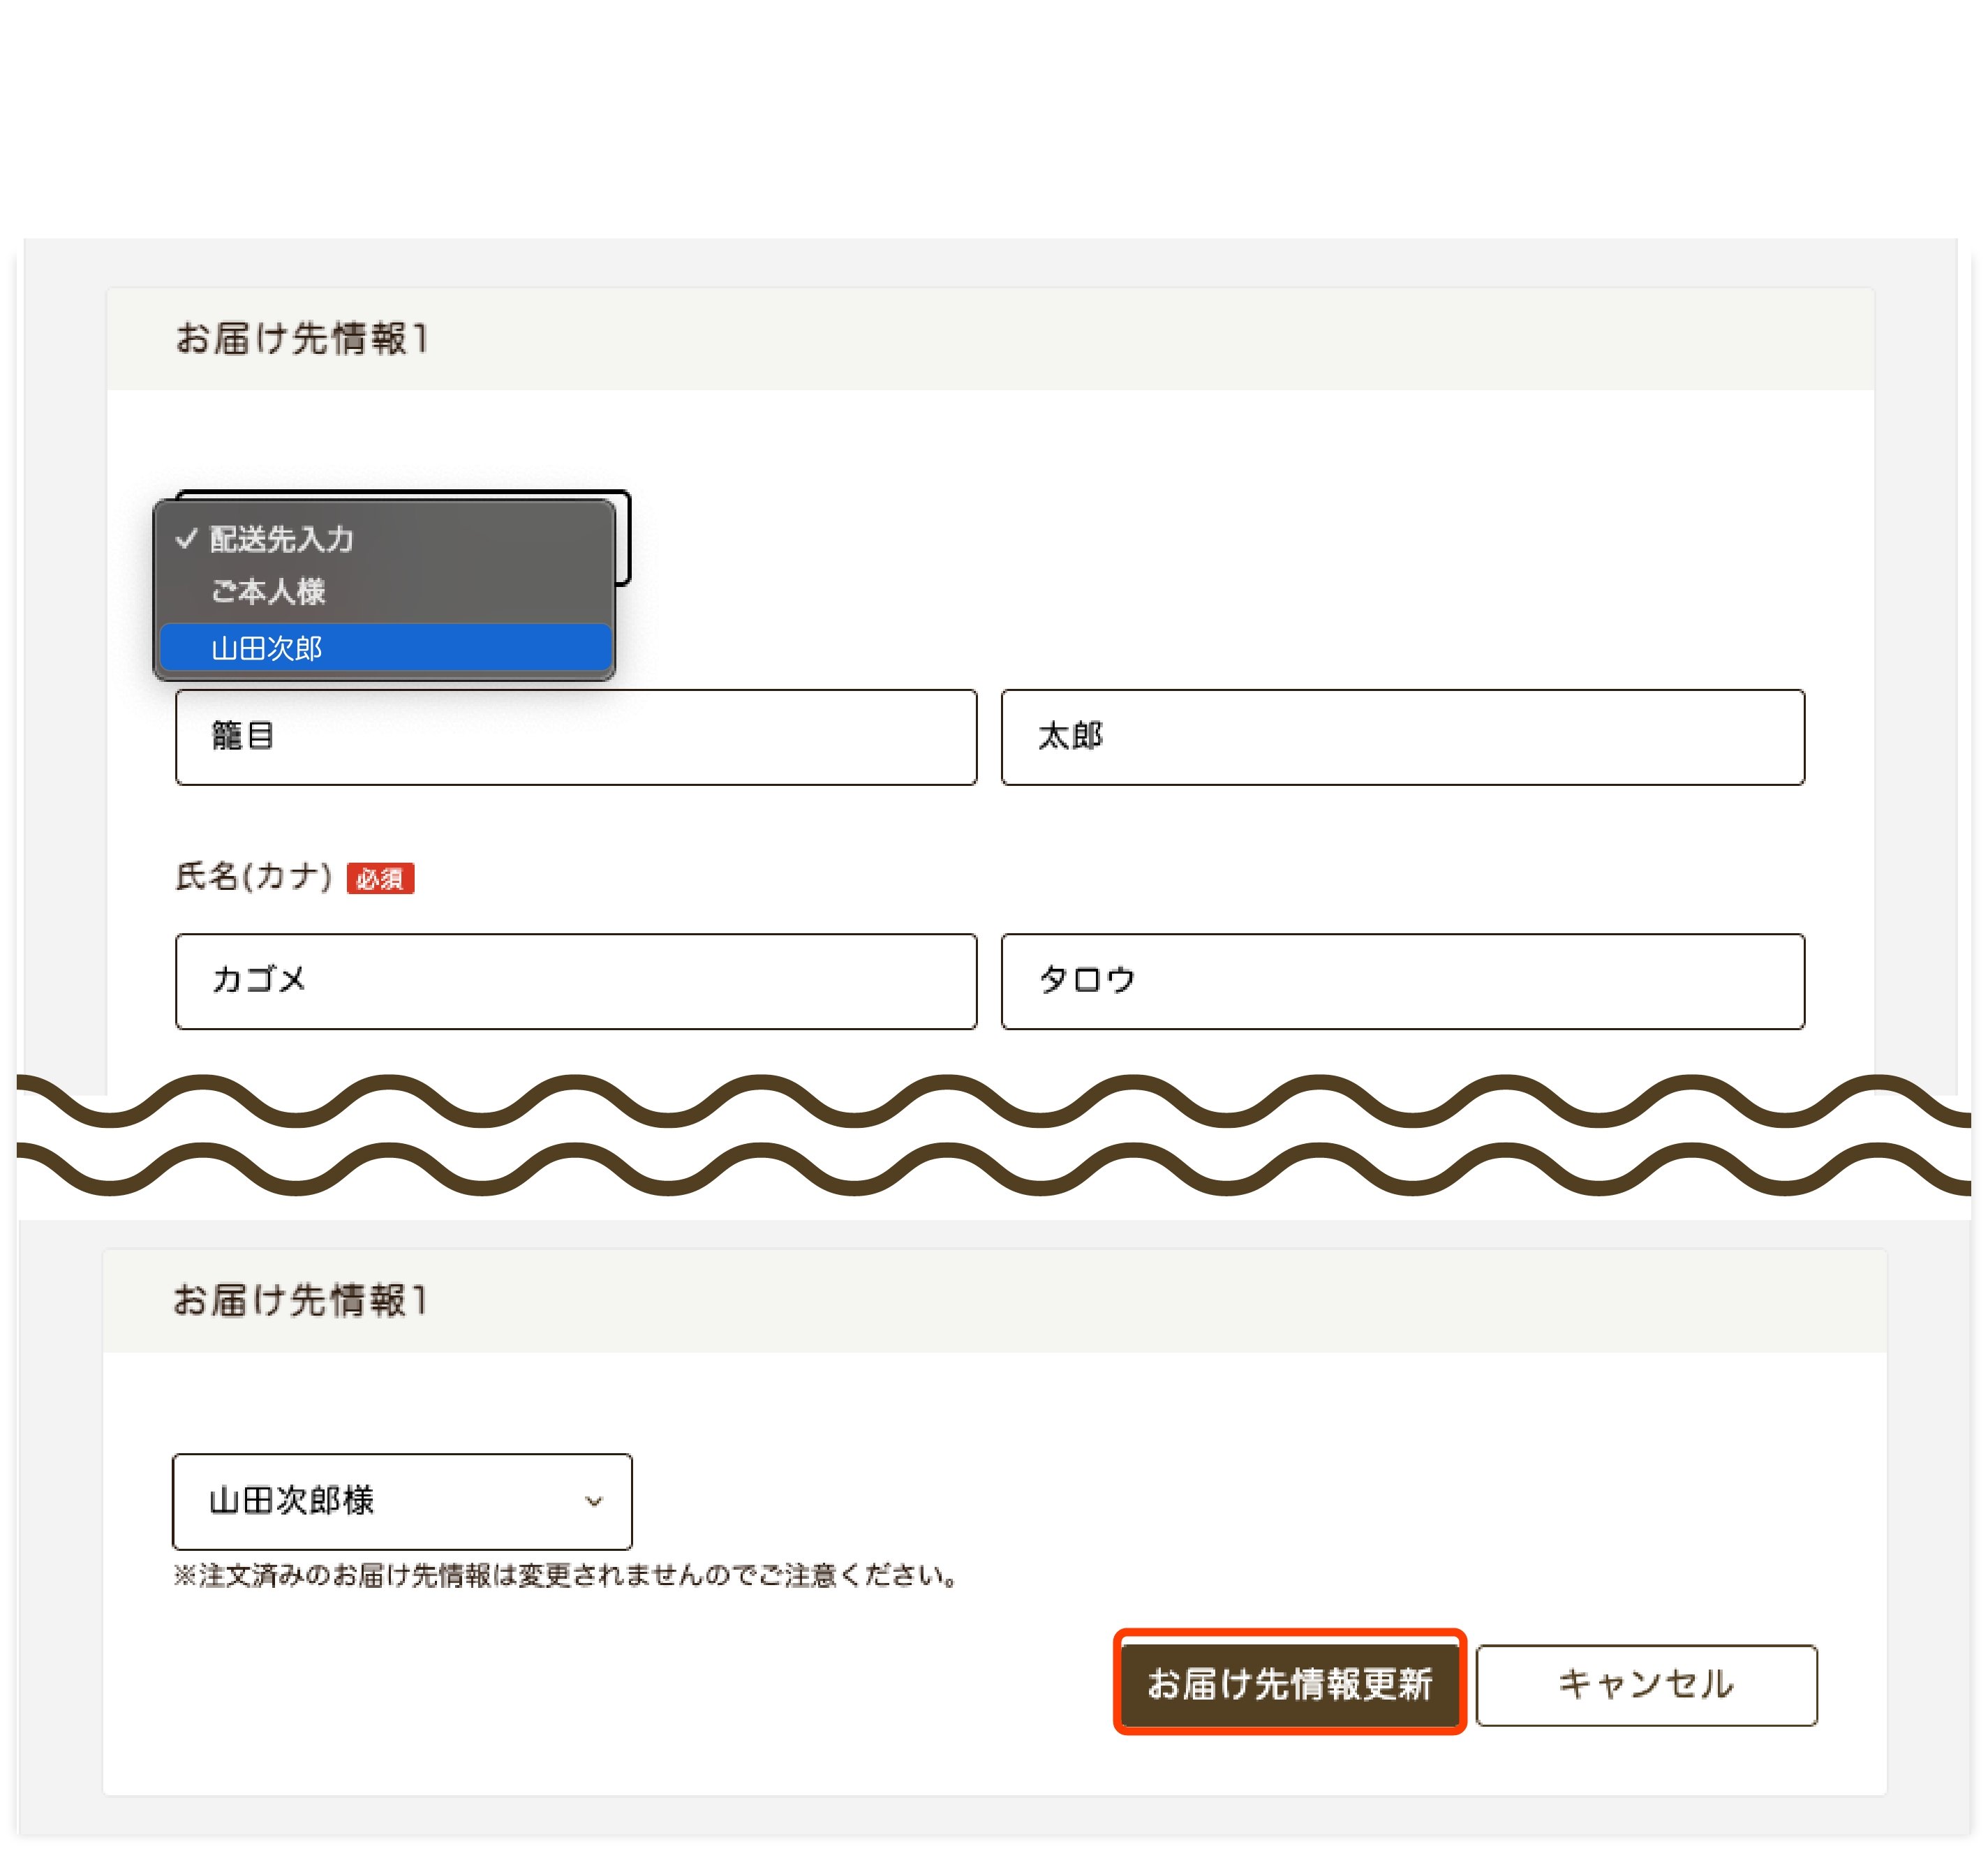This screenshot has height=1851, width=1988.
Task: Choose ご本人様 from the dropdown list
Action: pos(385,592)
